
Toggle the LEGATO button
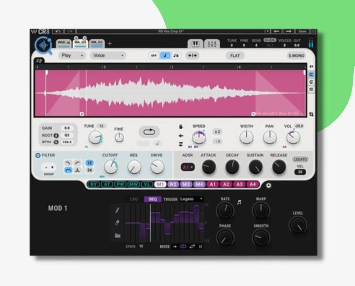(x=300, y=159)
